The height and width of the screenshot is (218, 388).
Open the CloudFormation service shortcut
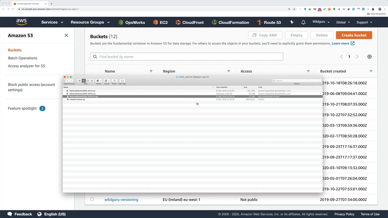(230, 22)
